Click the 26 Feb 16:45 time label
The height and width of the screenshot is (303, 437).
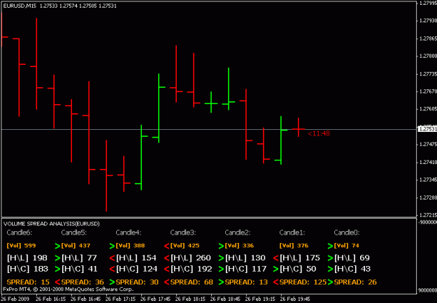86,299
